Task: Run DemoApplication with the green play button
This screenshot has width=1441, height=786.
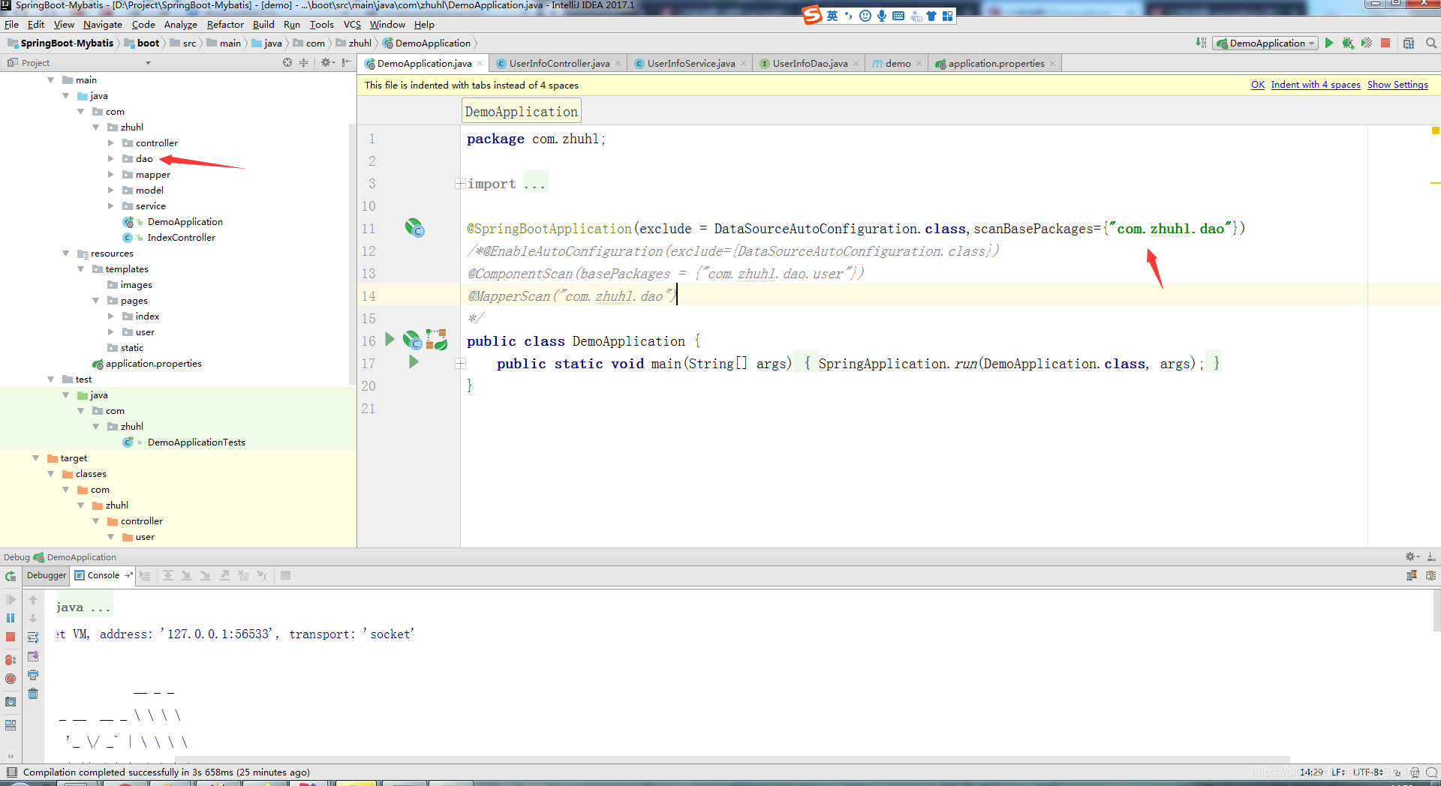Action: pos(1329,43)
